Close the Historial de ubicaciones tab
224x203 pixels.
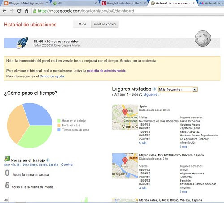[x=194, y=3]
